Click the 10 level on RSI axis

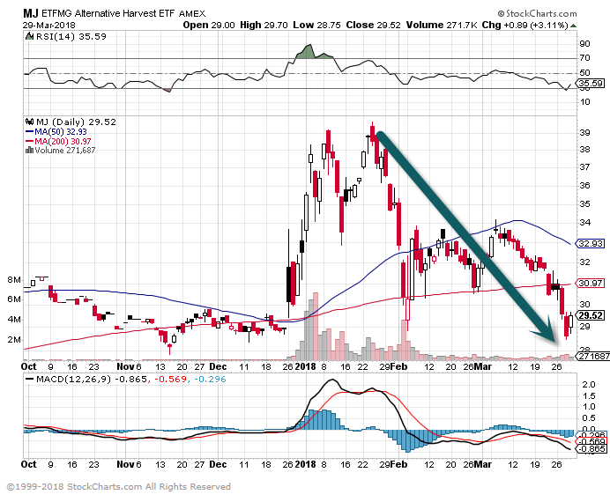(584, 102)
